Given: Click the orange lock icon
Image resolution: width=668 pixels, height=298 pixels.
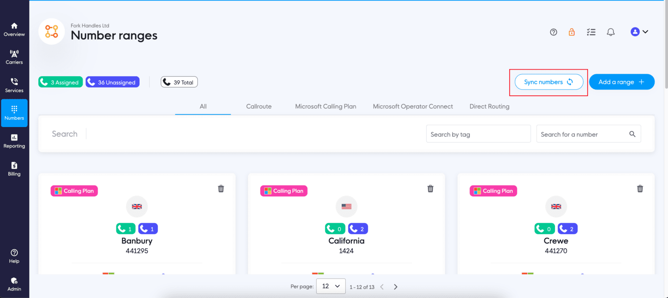Looking at the screenshot, I should point(571,32).
